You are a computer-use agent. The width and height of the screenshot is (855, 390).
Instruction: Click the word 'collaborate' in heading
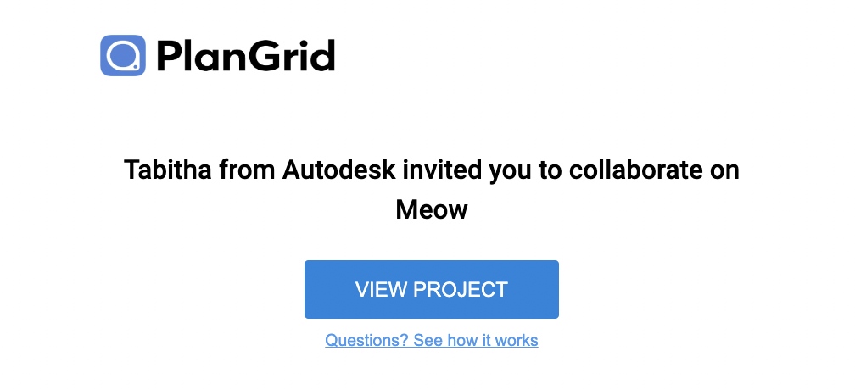(634, 170)
